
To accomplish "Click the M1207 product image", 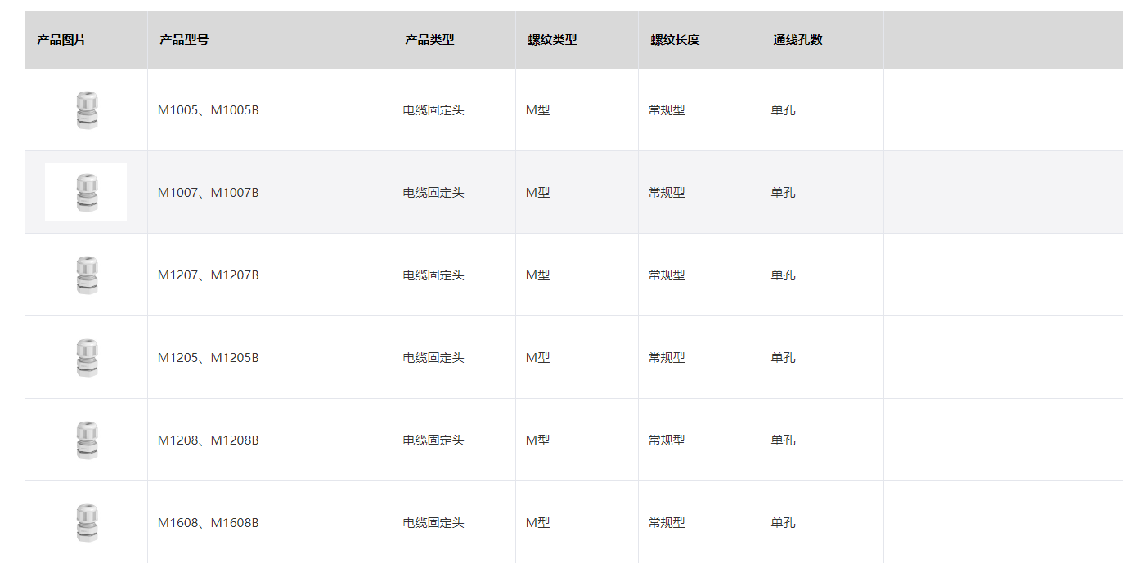I will click(86, 275).
